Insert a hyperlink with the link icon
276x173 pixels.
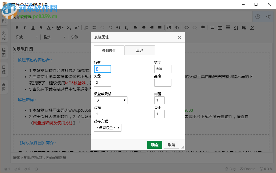pos(186,28)
